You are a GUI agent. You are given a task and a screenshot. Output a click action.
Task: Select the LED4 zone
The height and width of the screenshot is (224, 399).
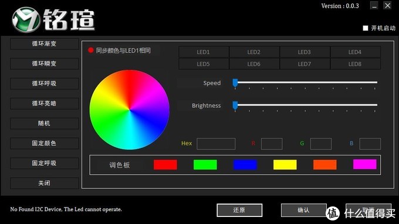point(355,52)
